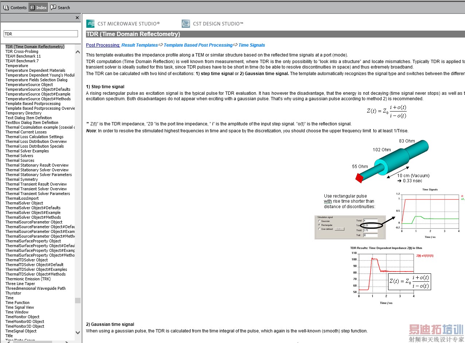Click the index keyword field containing TDR

click(x=41, y=34)
